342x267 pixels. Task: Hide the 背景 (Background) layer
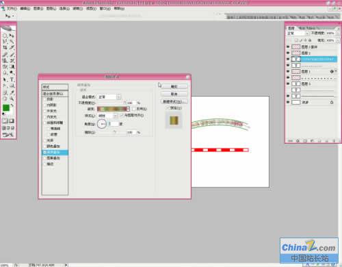pyautogui.click(x=288, y=102)
